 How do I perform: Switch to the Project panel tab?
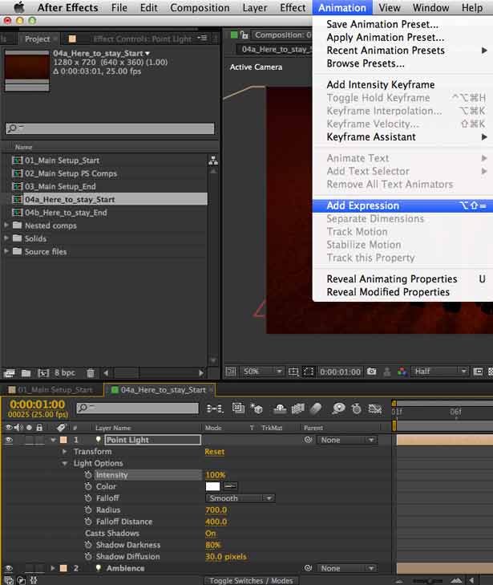[x=37, y=39]
